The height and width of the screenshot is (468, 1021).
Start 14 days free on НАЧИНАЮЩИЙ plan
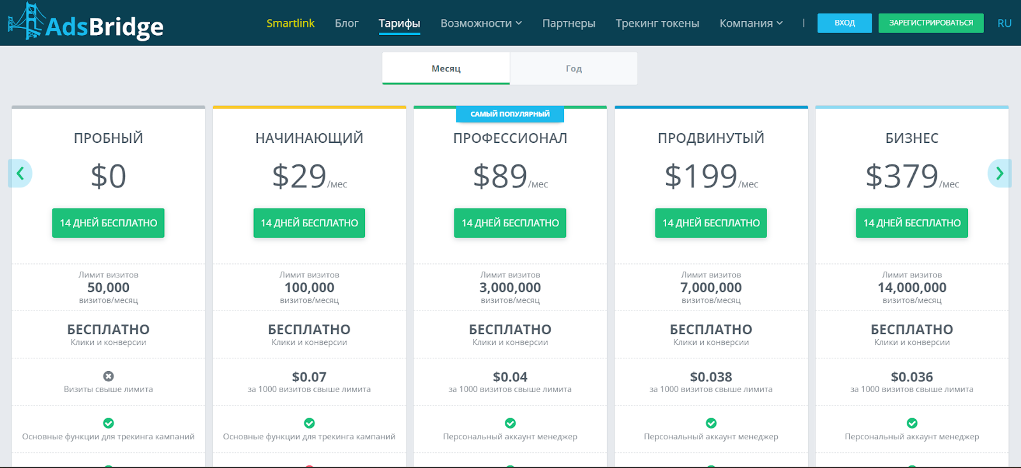pyautogui.click(x=309, y=223)
